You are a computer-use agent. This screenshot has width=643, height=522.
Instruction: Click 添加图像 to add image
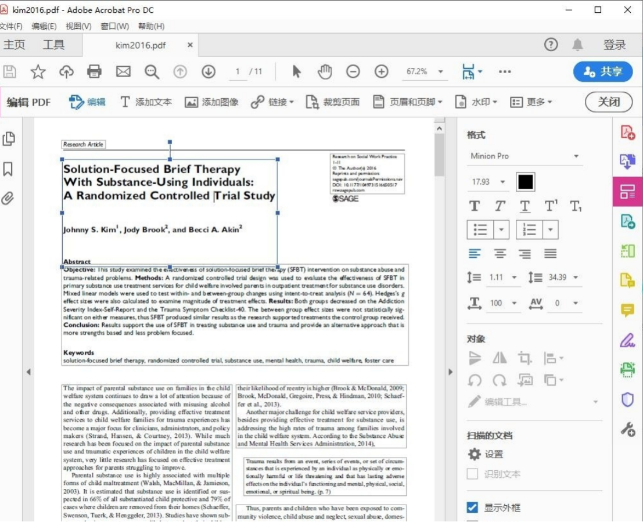click(x=211, y=102)
